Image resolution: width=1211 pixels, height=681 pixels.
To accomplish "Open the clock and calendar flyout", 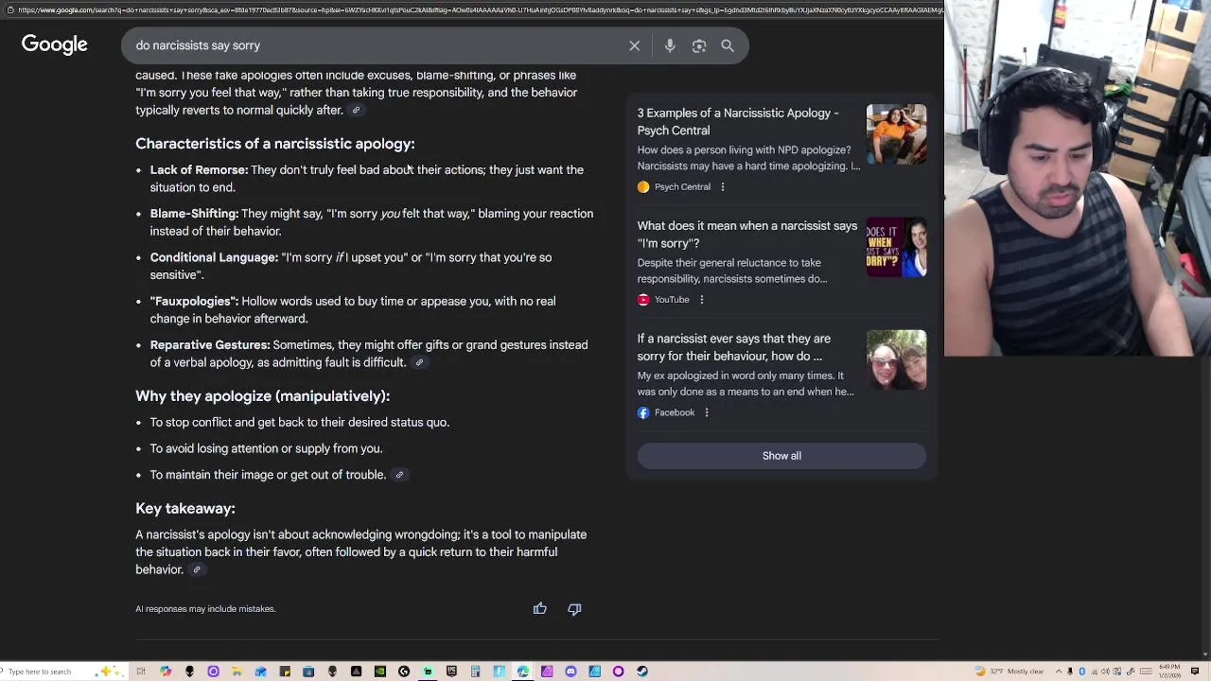I will click(x=1170, y=672).
